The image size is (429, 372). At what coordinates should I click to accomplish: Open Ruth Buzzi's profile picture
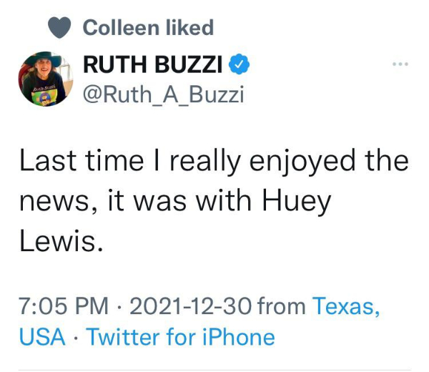click(x=44, y=79)
